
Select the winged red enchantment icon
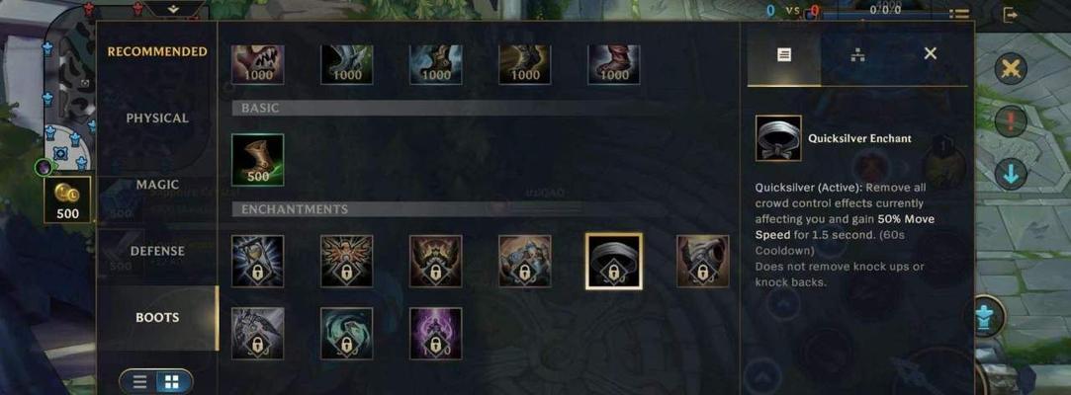(x=346, y=262)
